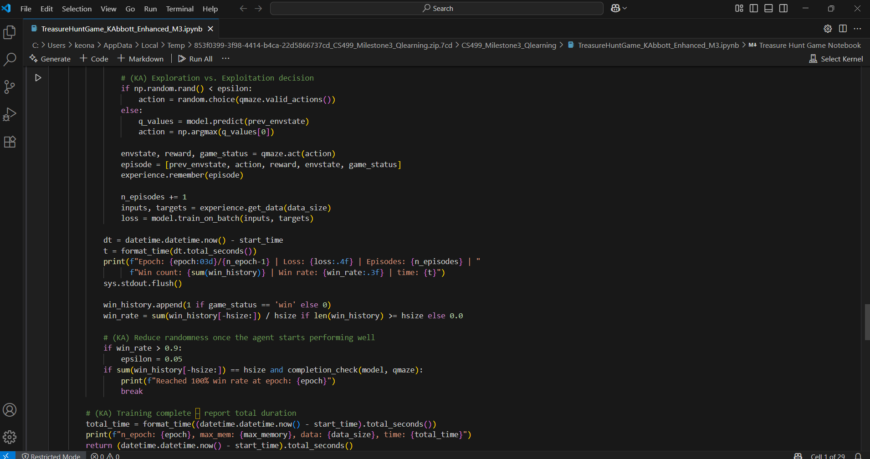Add a new Code cell
The image size is (870, 459).
tap(94, 59)
